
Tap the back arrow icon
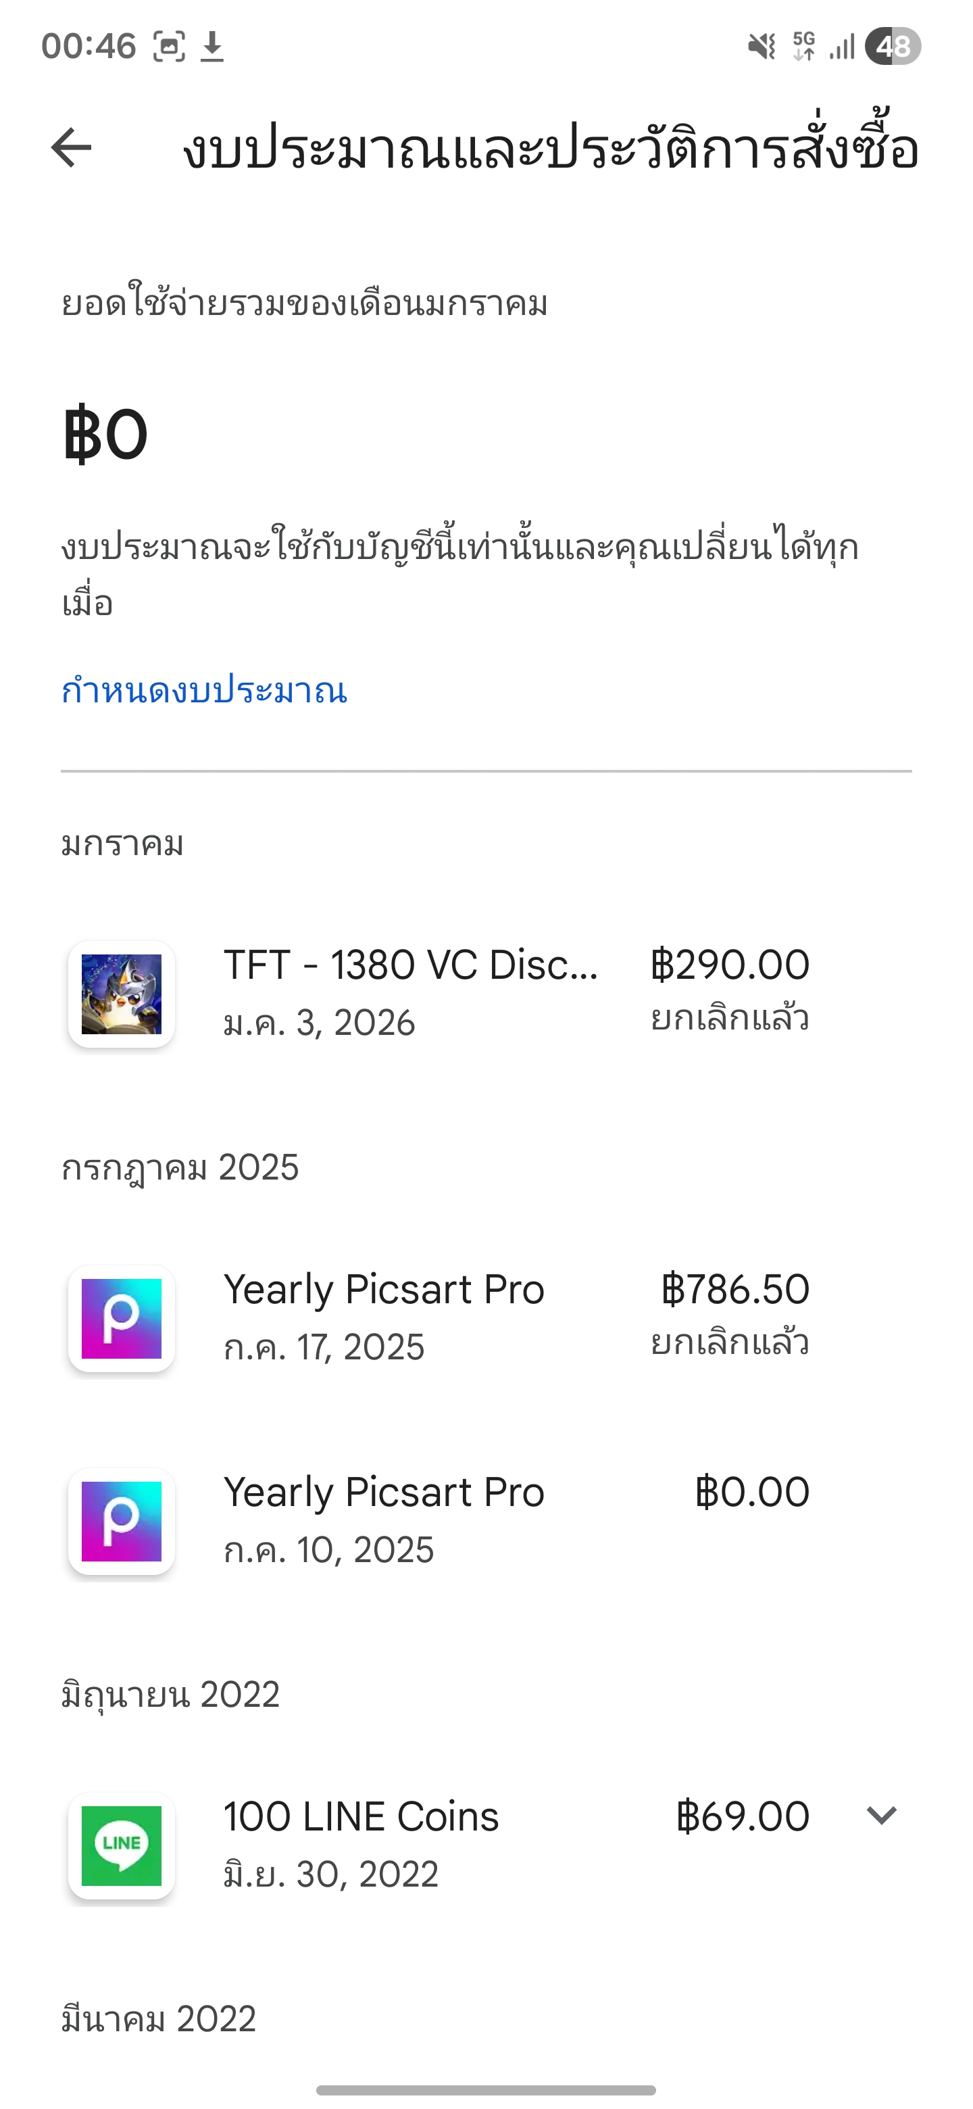pos(71,148)
